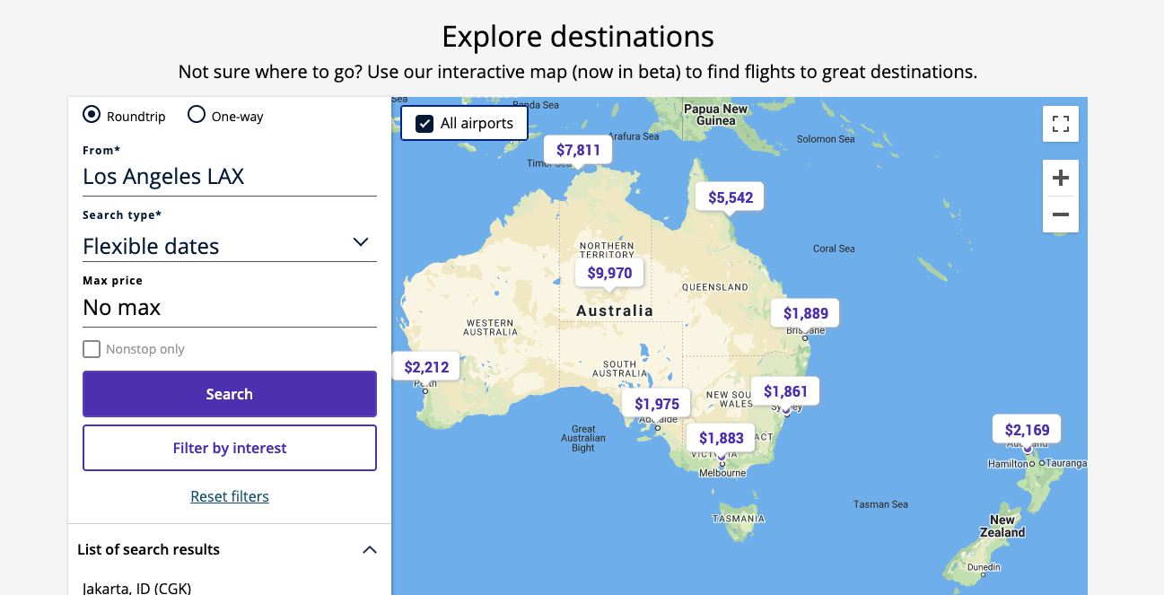Open Filter by interest
The height and width of the screenshot is (595, 1164).
click(229, 448)
